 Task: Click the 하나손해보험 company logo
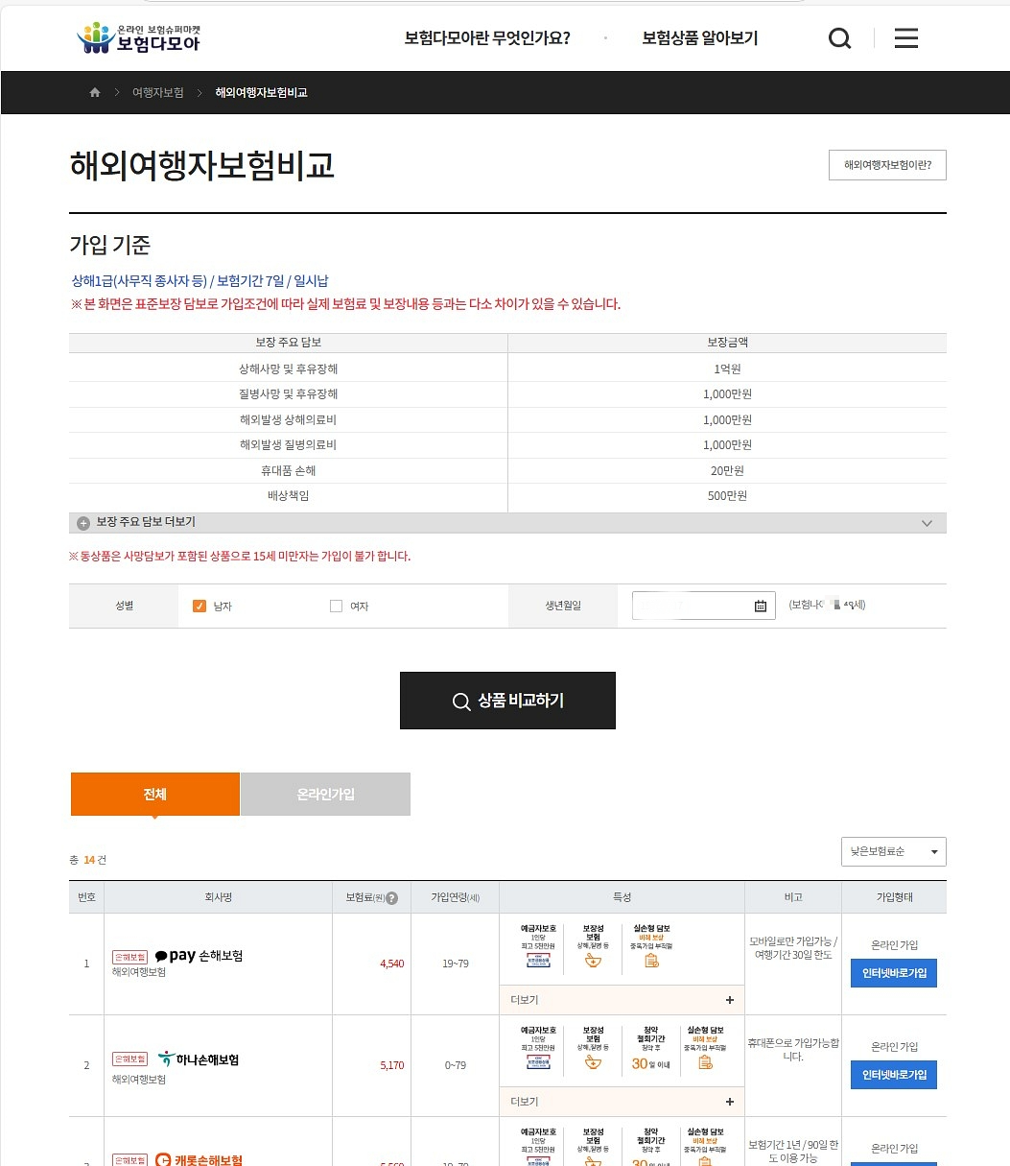point(199,1059)
